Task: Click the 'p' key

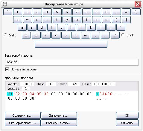Action: coord(107,20)
